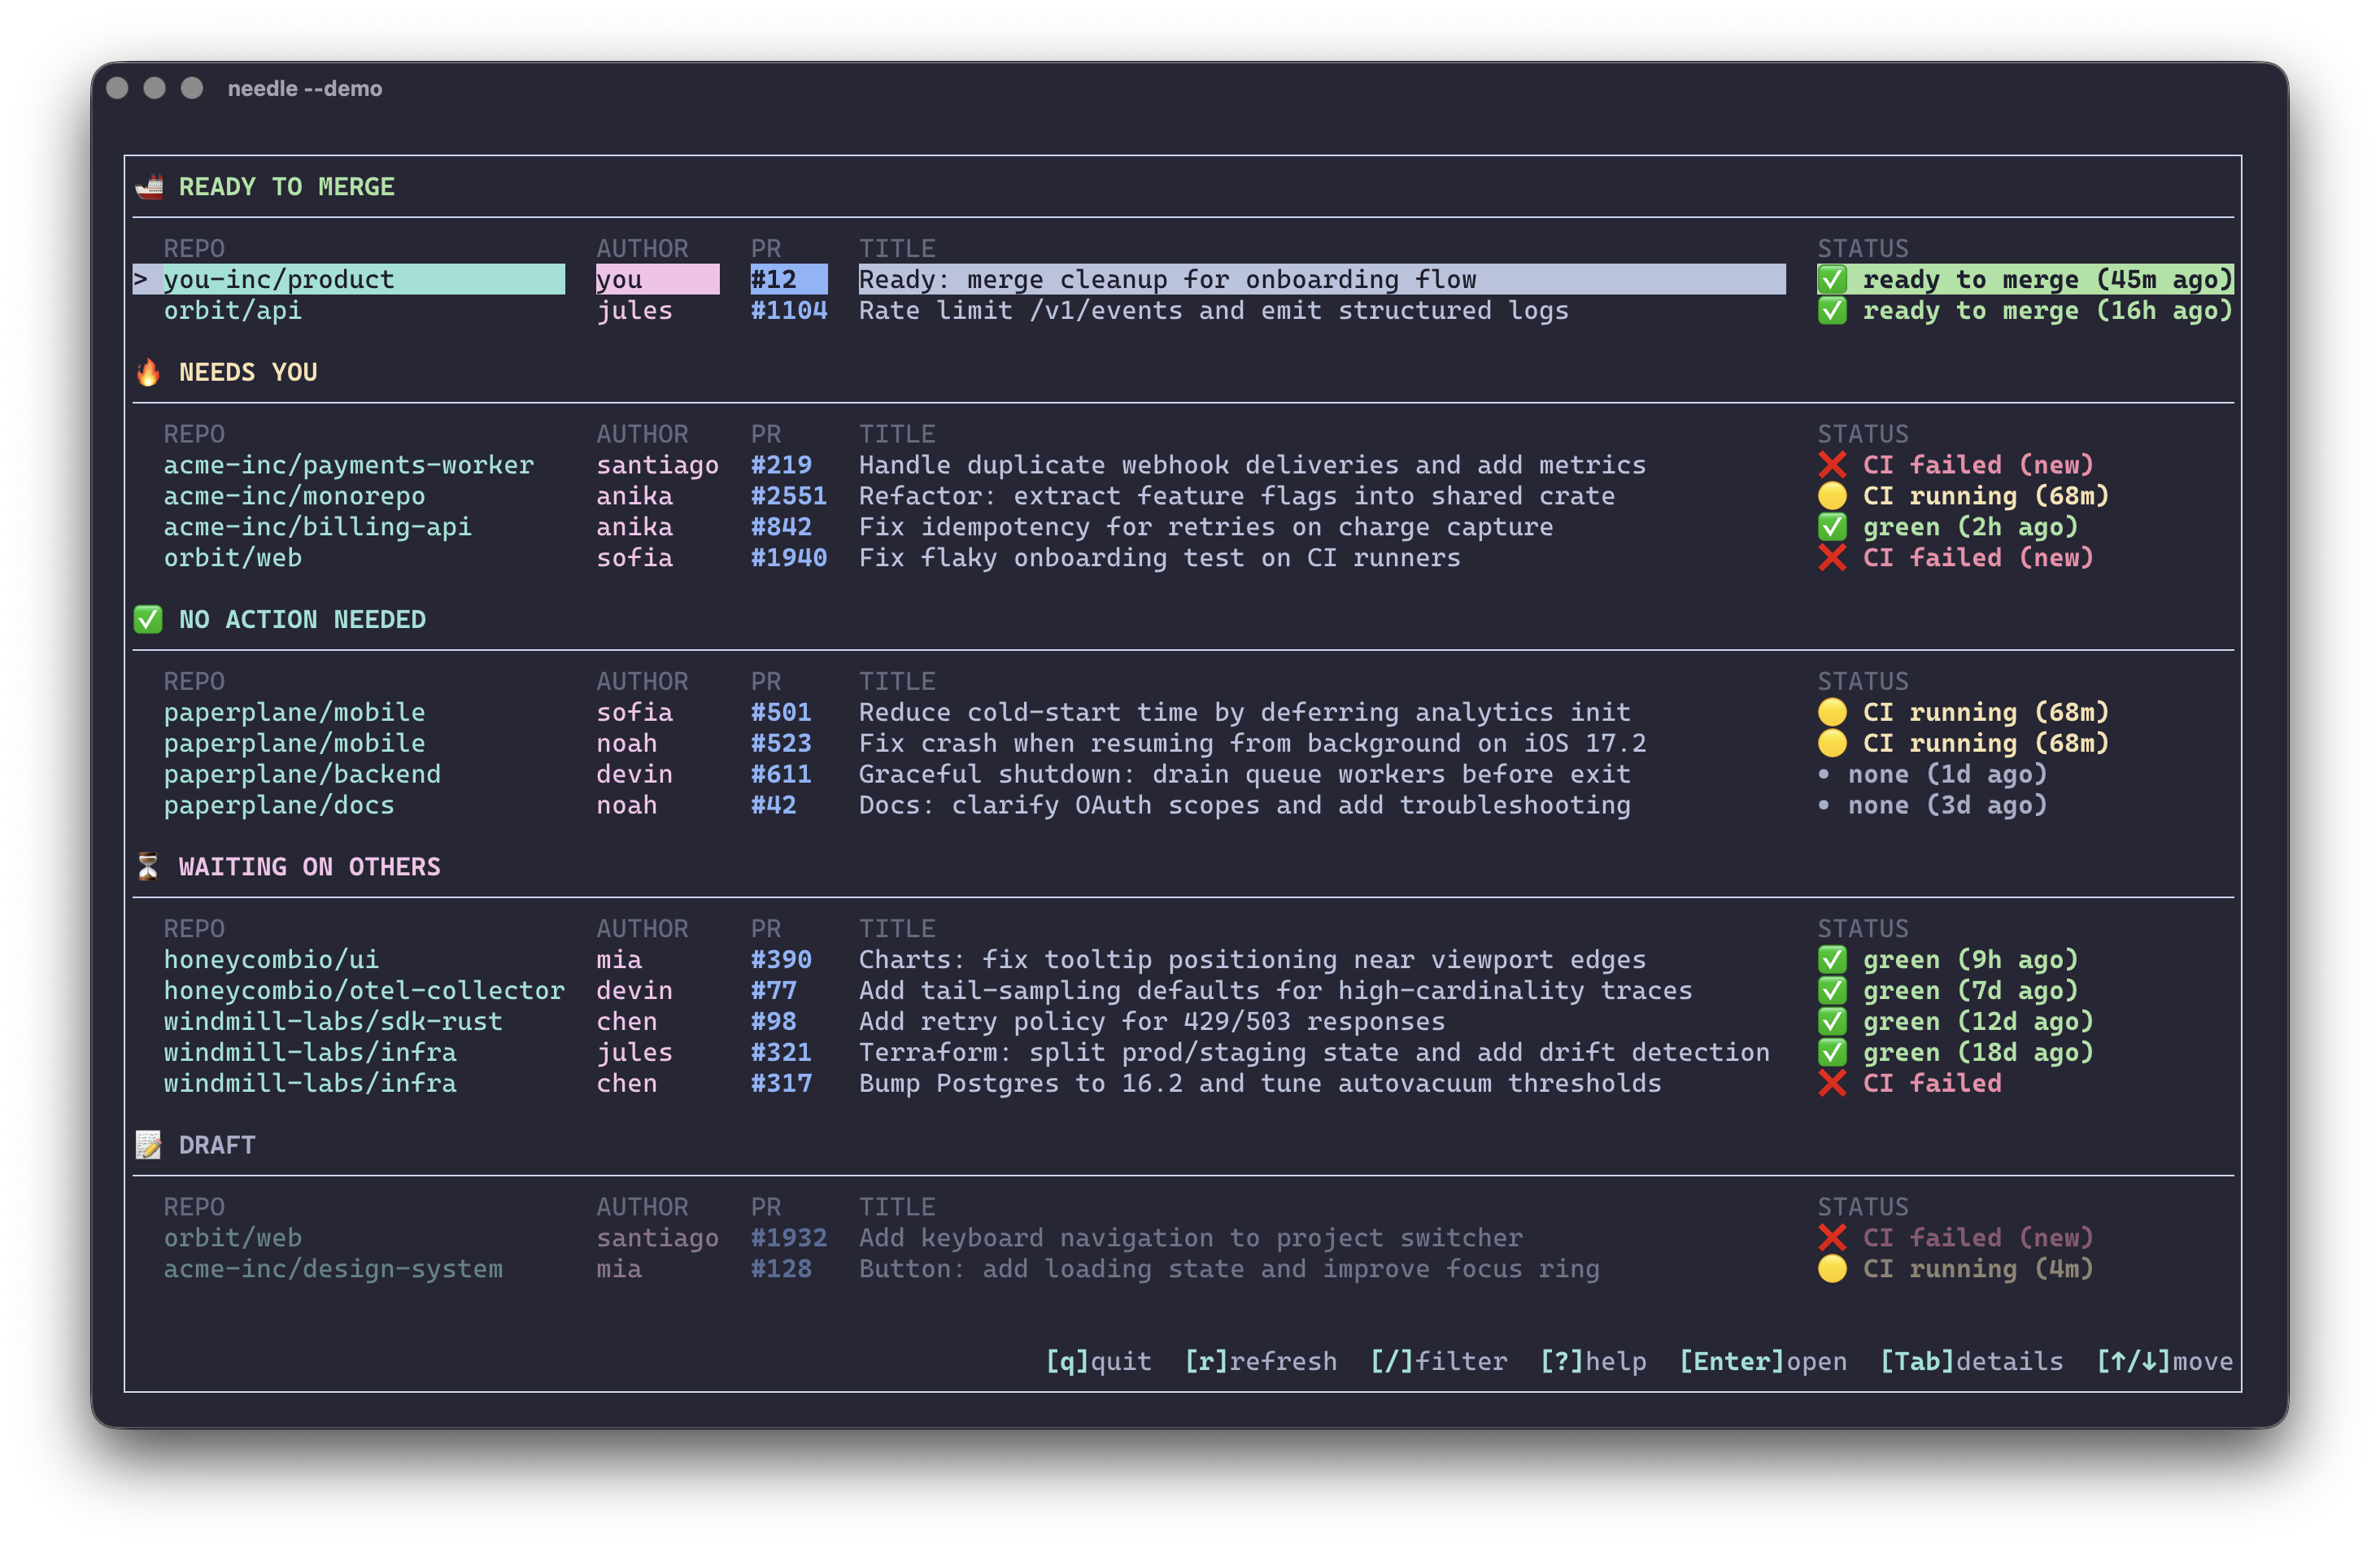Click the ship icon beside READY TO MERGE
The height and width of the screenshot is (1549, 2380).
(x=149, y=186)
